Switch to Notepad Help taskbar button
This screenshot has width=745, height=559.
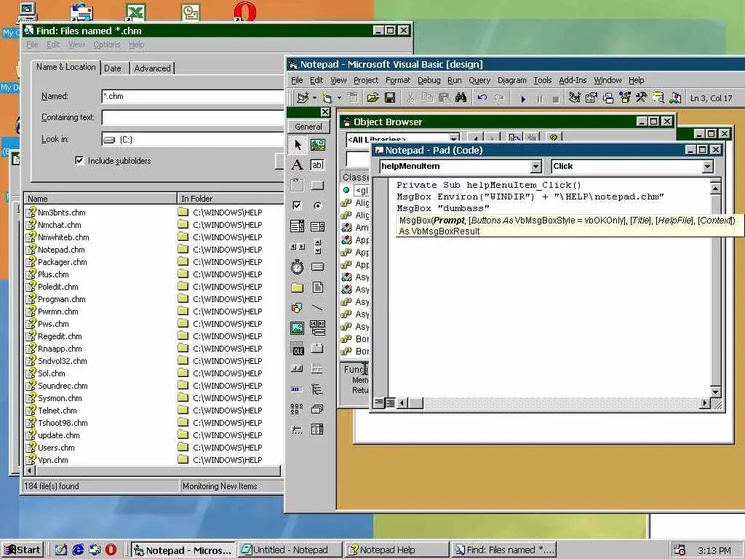pyautogui.click(x=397, y=550)
